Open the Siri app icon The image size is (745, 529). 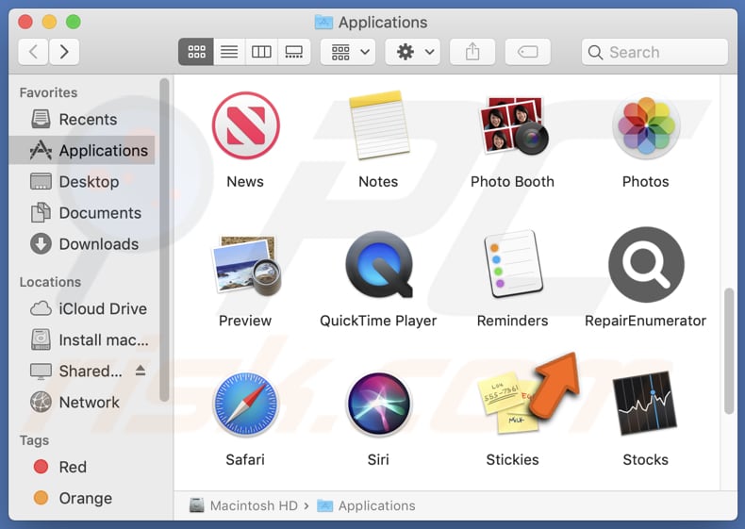tap(379, 404)
